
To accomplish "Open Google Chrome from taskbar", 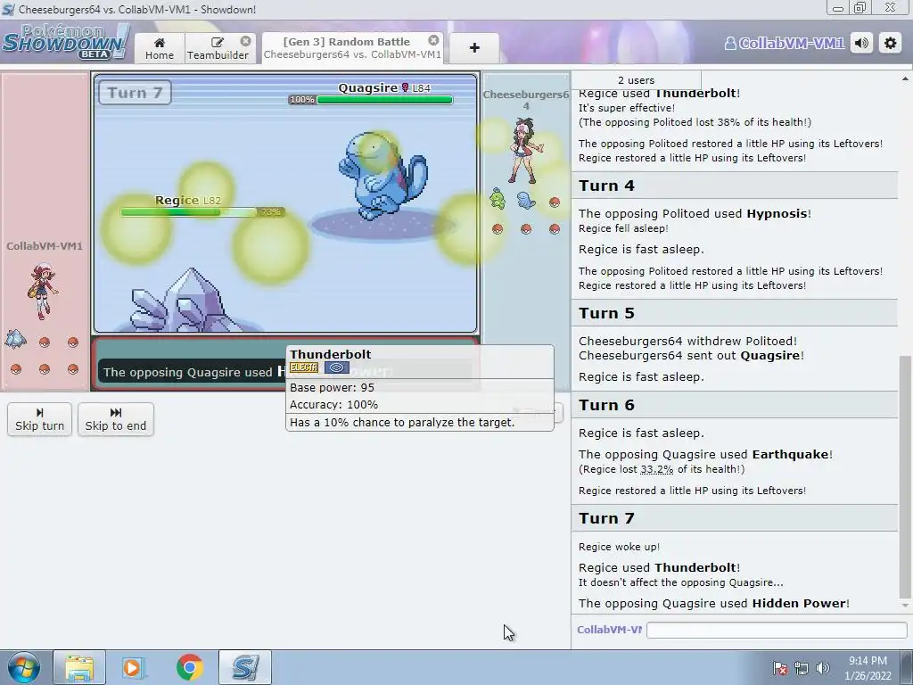I will [x=189, y=667].
